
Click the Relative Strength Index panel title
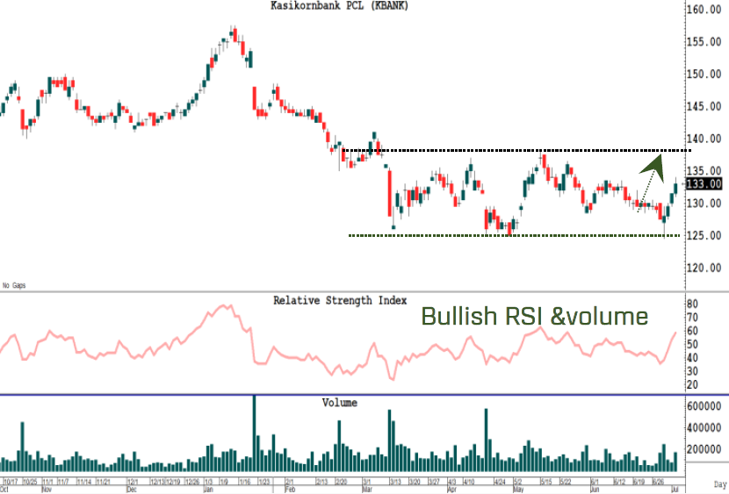click(x=340, y=300)
